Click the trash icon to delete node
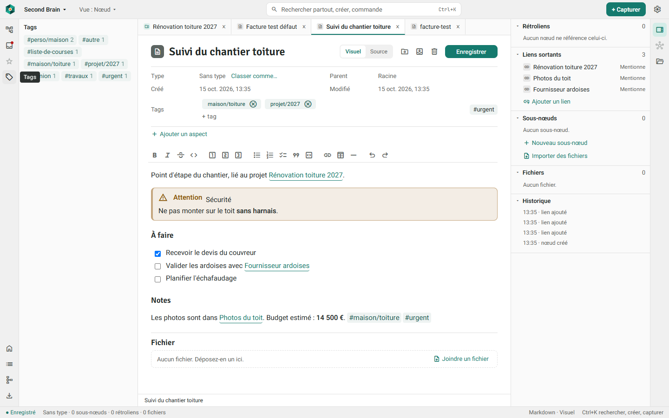This screenshot has height=418, width=669. click(434, 52)
